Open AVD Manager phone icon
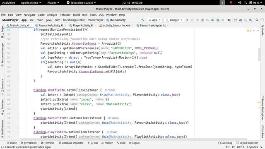This screenshot has height=149, width=265. tap(246, 20)
